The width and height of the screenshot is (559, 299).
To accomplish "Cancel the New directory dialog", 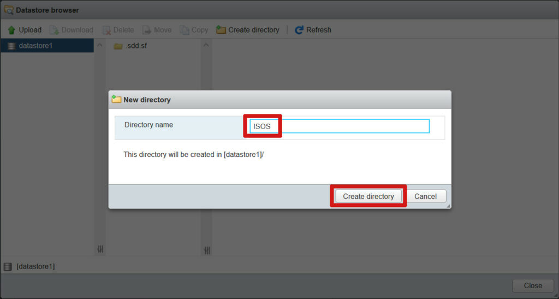I will pyautogui.click(x=425, y=196).
